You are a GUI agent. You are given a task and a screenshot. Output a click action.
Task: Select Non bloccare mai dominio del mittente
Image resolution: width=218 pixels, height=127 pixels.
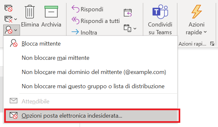(x=90, y=72)
